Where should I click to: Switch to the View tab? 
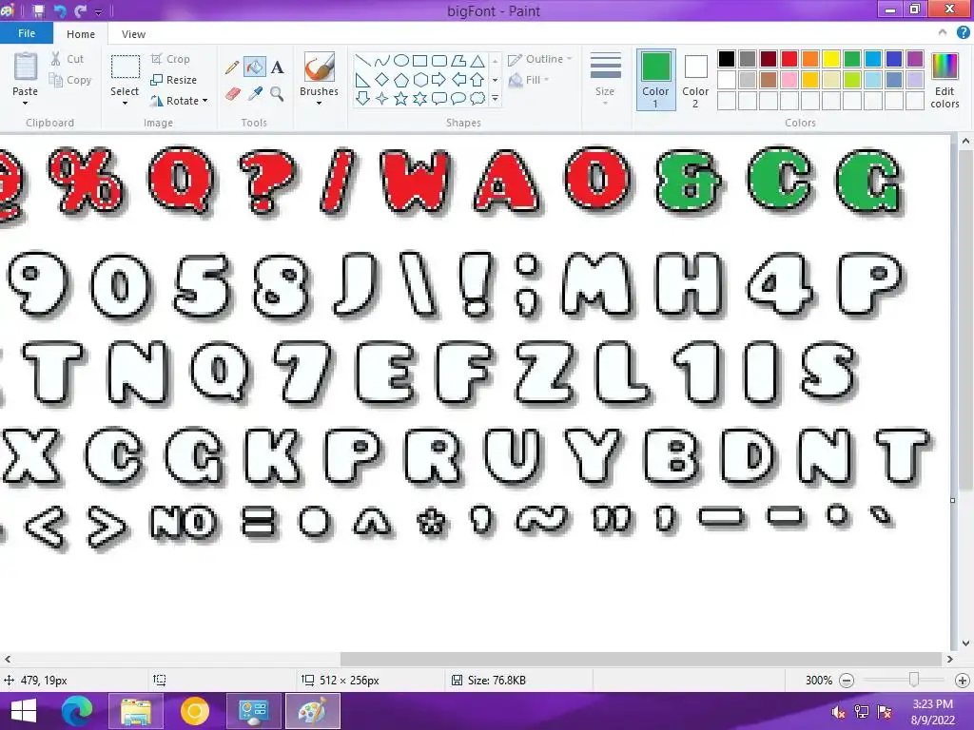click(133, 34)
